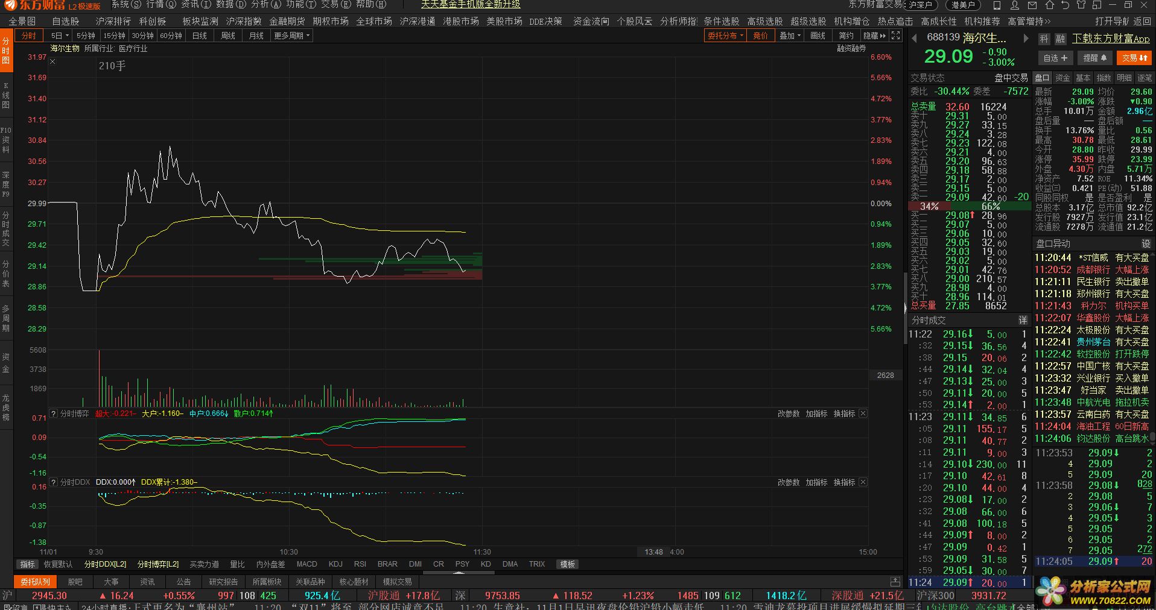Click help question mark of 分时博弈
The image size is (1156, 610).
click(x=53, y=413)
